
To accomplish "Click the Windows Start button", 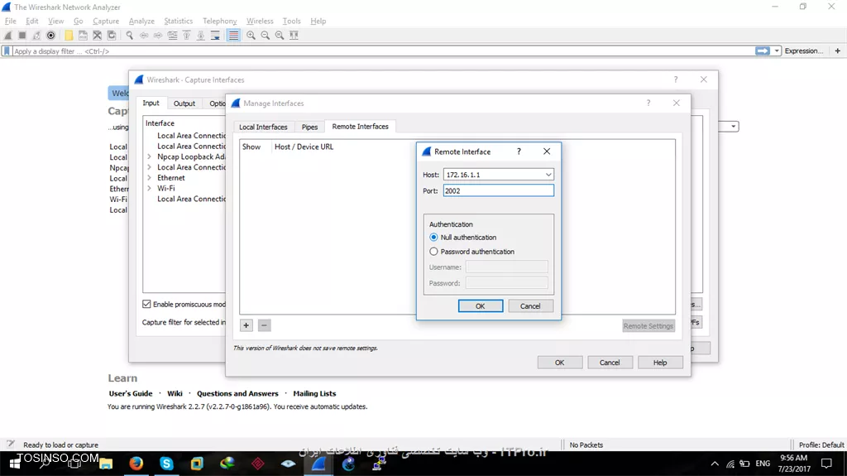I will pos(15,464).
